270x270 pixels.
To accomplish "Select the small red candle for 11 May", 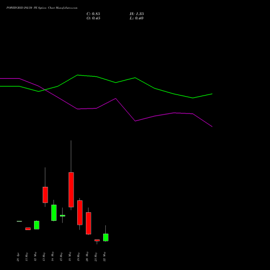I will click(x=28, y=229).
